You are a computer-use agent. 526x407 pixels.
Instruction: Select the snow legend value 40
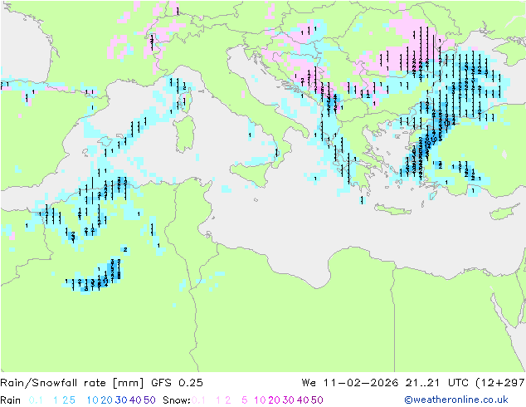pyautogui.click(x=303, y=400)
